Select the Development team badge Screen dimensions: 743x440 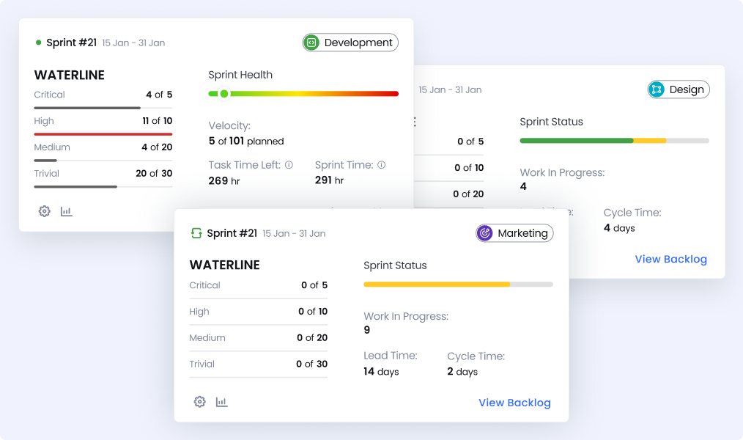click(350, 43)
